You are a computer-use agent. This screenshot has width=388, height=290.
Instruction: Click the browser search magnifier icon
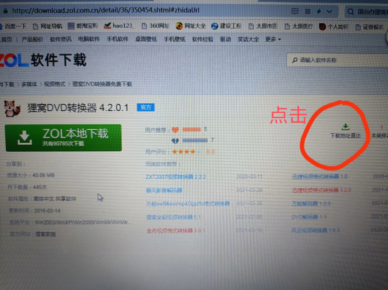point(350,11)
